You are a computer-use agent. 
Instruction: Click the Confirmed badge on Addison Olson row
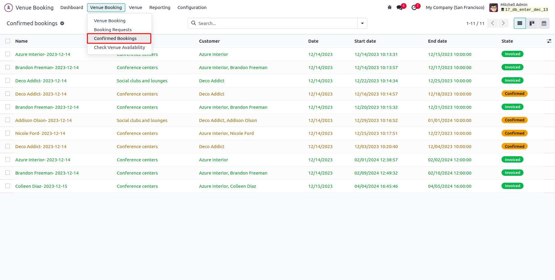point(514,120)
